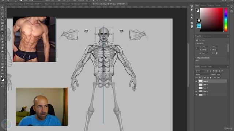
Task: Turn layer filtering on or off switch
Action: 222,70
